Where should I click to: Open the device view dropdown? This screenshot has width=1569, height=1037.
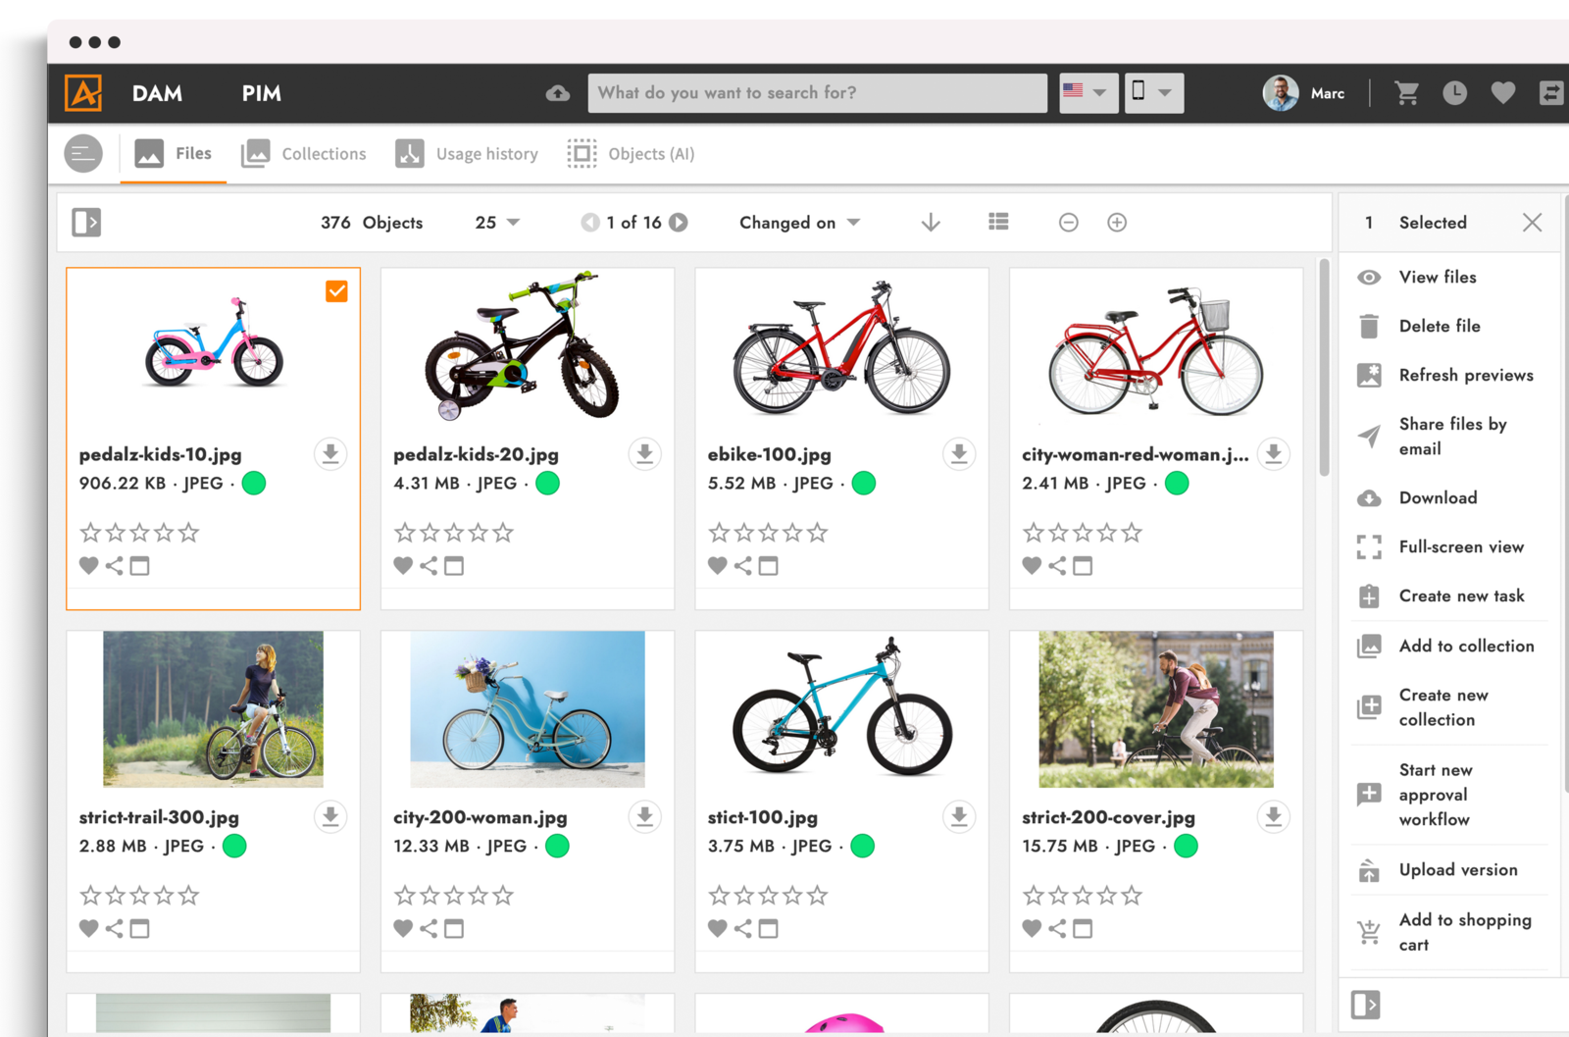pyautogui.click(x=1154, y=93)
